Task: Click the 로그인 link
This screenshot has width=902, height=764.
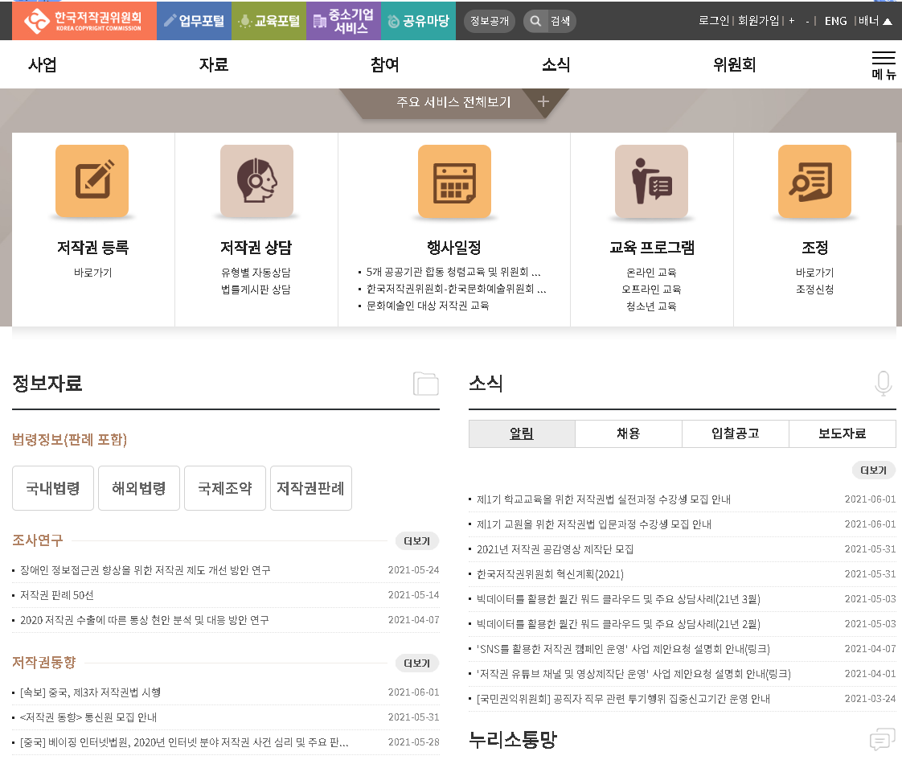Action: pos(713,21)
